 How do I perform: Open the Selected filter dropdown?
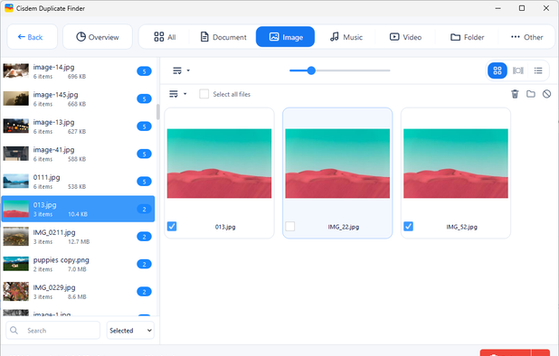[x=130, y=331]
